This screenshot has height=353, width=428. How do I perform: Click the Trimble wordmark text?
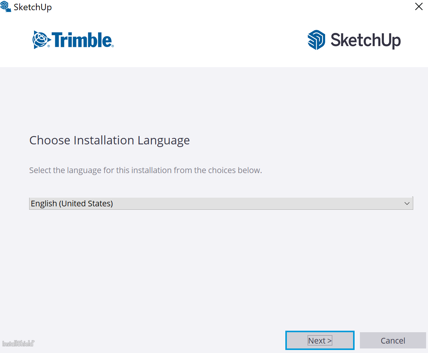click(x=82, y=40)
